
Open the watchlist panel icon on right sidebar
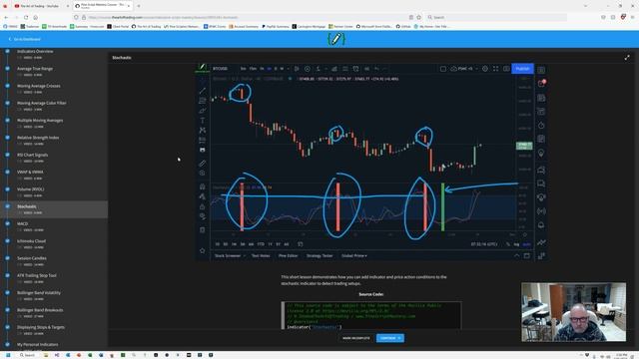541,70
